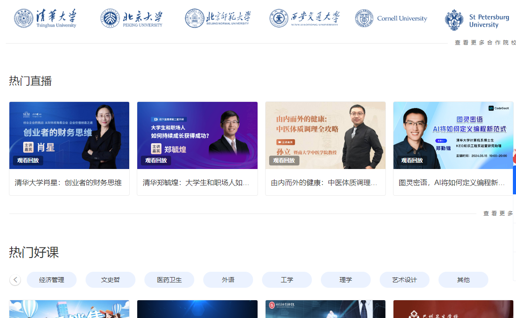Click 查看更多 under 热门直播

(x=498, y=213)
